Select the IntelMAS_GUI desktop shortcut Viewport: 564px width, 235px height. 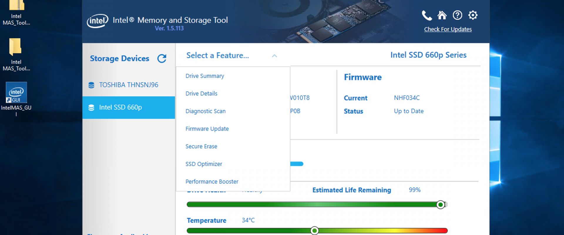[x=16, y=99]
